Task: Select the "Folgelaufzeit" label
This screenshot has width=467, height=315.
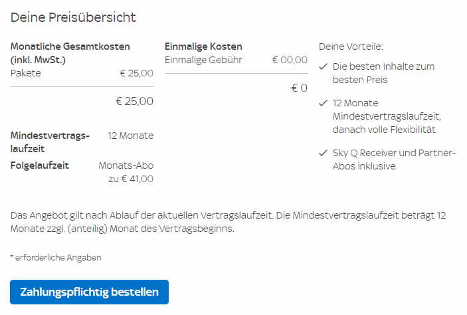Action: 40,165
